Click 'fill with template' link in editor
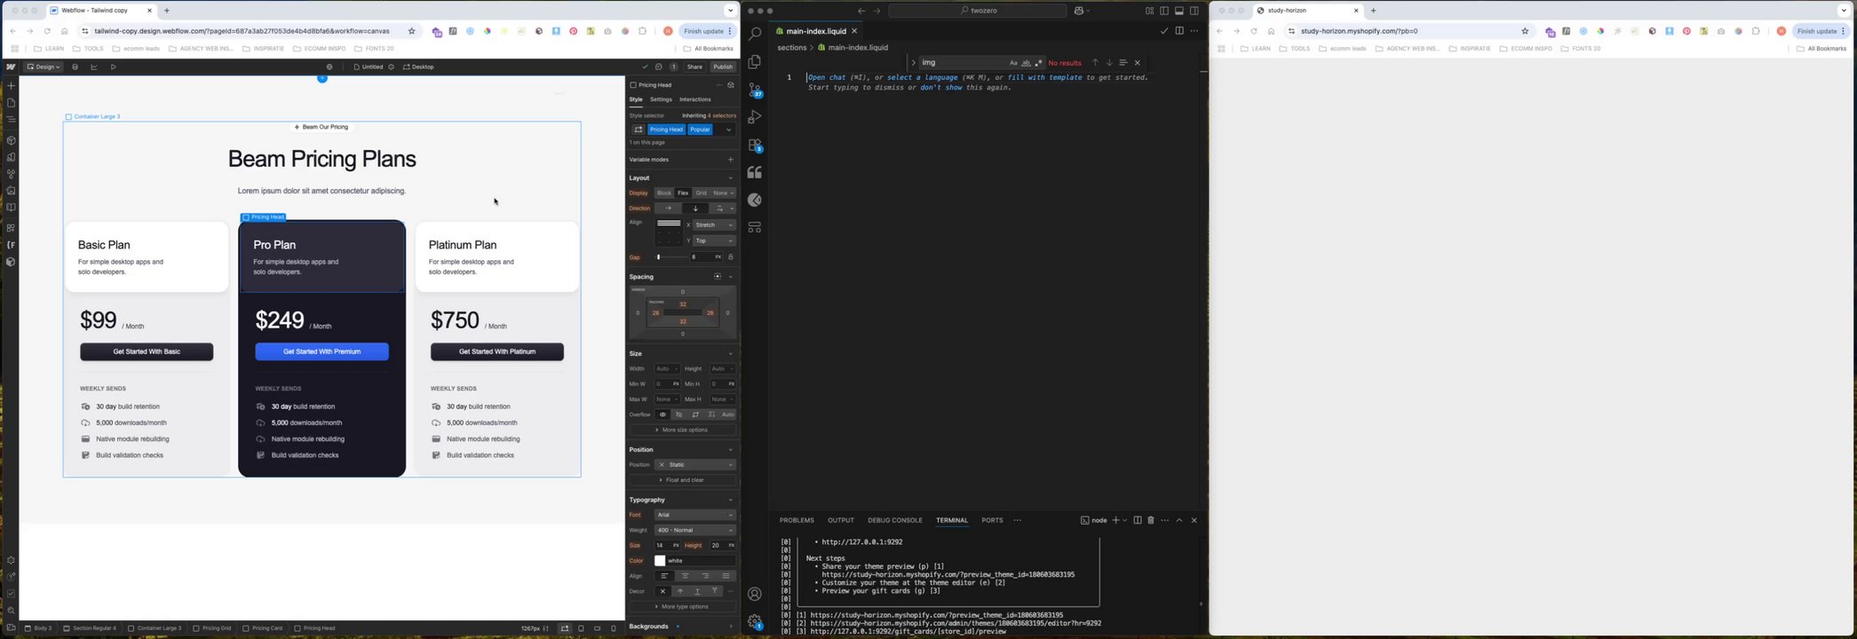Viewport: 1857px width, 639px height. click(x=1044, y=77)
